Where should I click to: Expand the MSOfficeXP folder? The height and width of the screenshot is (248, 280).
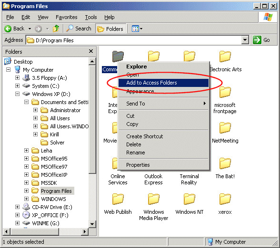tap(27, 175)
